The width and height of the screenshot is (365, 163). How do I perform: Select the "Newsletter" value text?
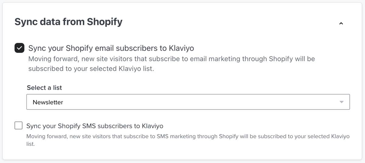coord(48,102)
